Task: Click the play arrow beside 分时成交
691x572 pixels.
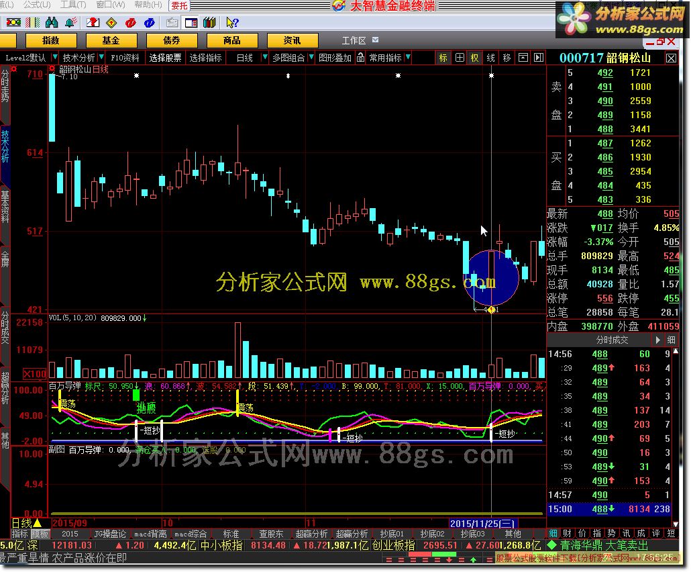Action: coord(657,340)
